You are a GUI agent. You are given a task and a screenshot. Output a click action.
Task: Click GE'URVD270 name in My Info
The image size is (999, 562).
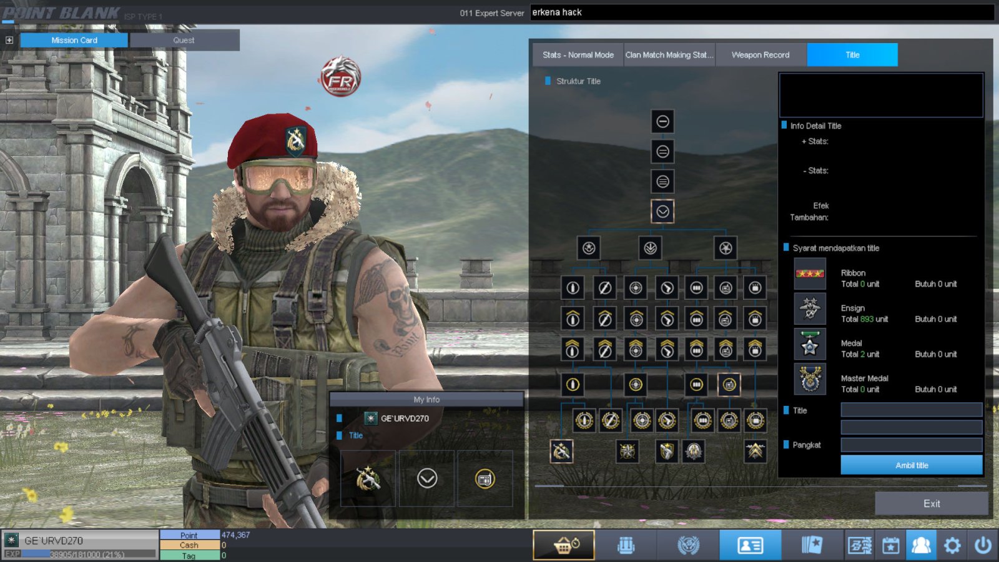pyautogui.click(x=405, y=418)
